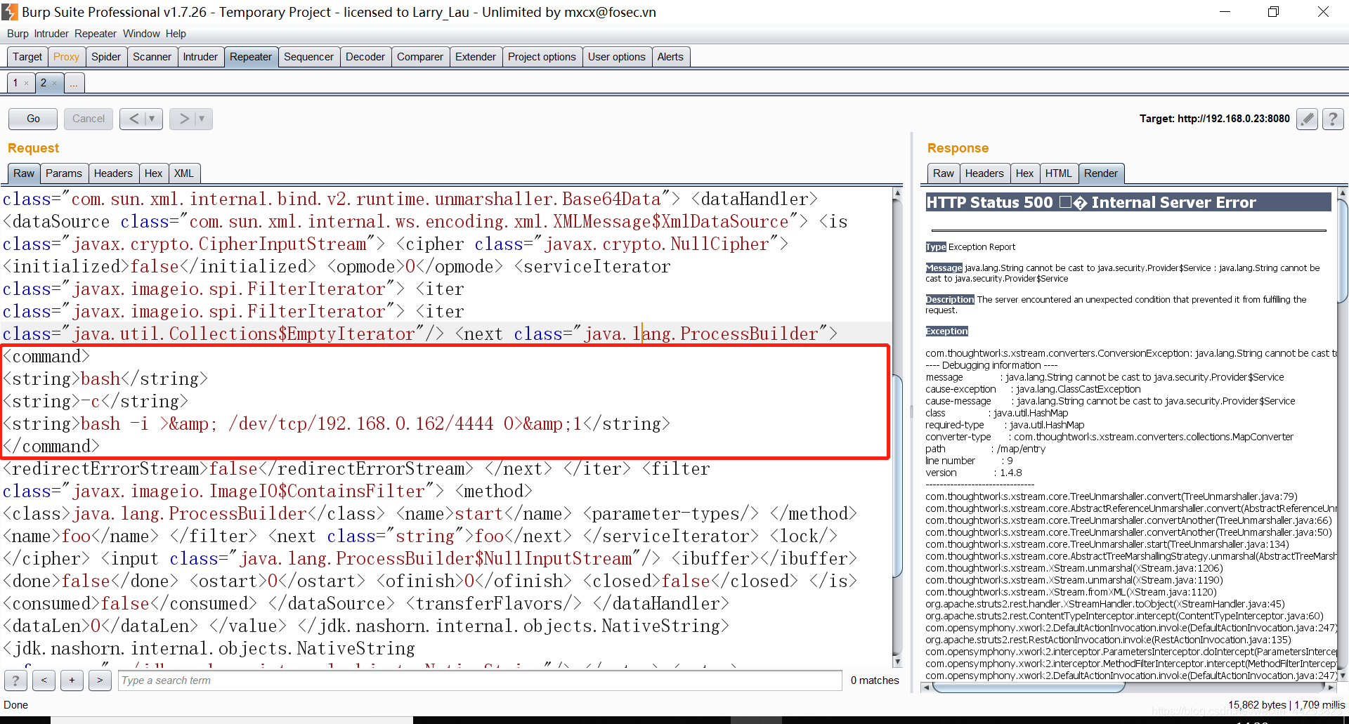Open forward history dropdown arrow

[x=202, y=119]
